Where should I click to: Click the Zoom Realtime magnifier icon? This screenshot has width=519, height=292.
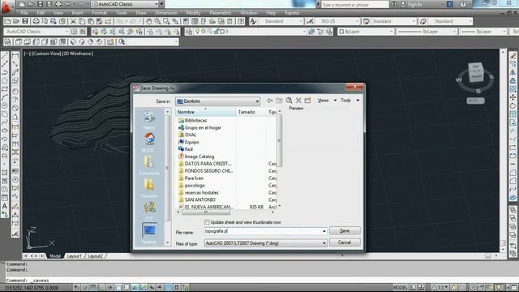(157, 21)
